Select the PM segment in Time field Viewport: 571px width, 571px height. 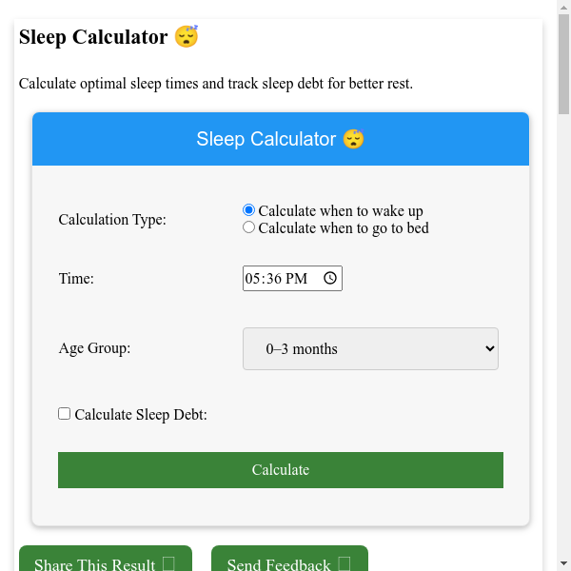click(297, 279)
